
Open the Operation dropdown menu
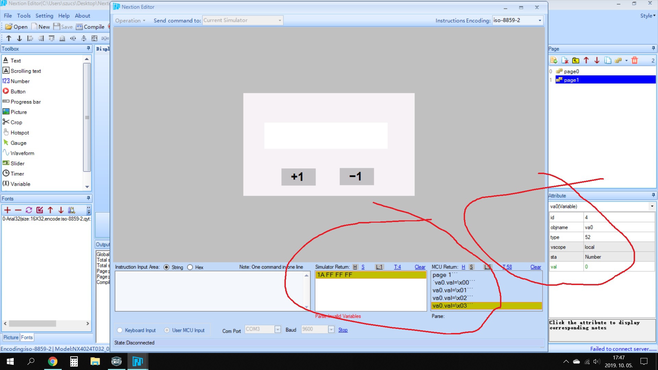(130, 21)
